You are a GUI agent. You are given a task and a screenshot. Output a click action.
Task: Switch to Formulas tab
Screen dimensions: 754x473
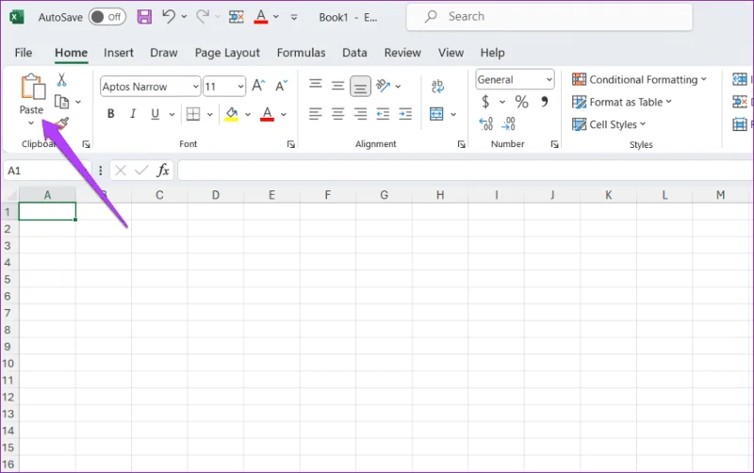click(x=301, y=53)
